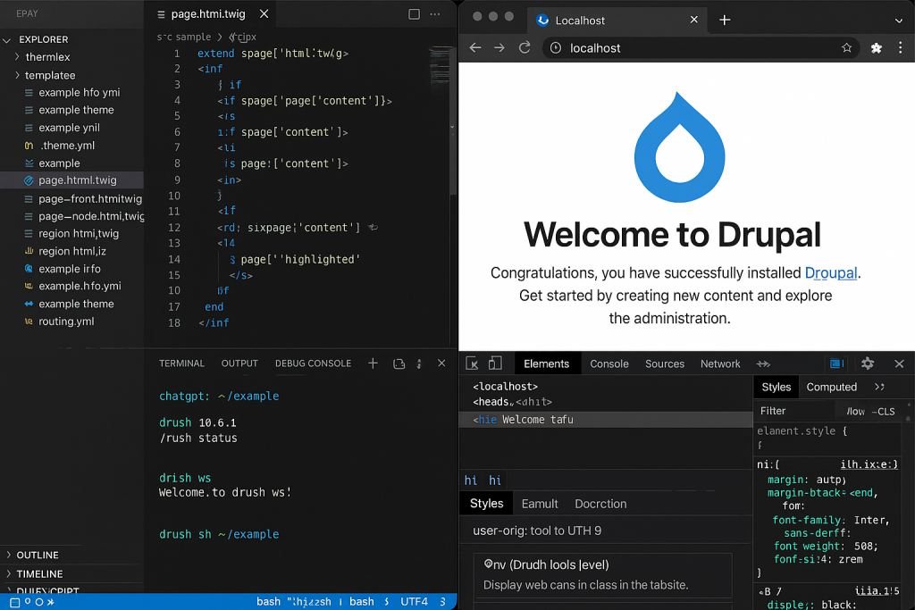Image resolution: width=915 pixels, height=610 pixels.
Task: Toggle device toolbar in DevTools
Action: pyautogui.click(x=495, y=363)
